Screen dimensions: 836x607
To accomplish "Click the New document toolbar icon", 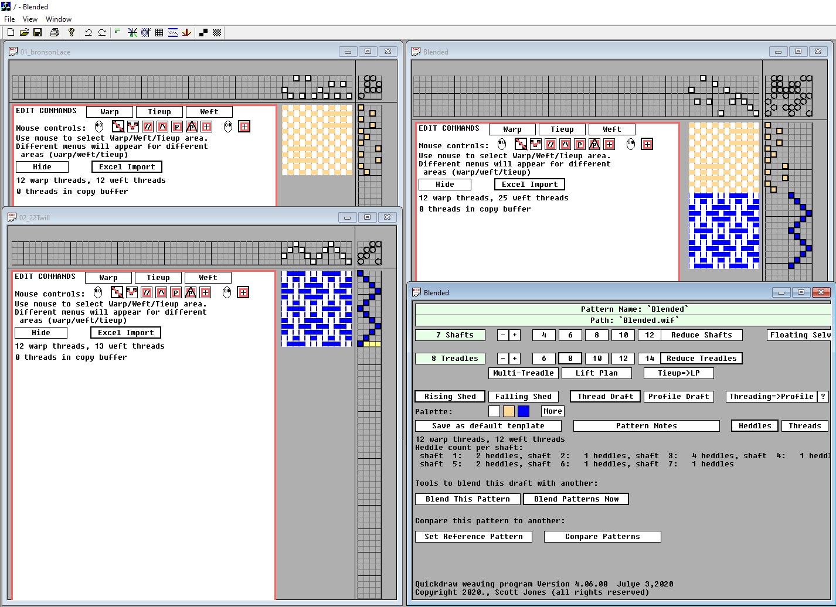I will (x=11, y=33).
